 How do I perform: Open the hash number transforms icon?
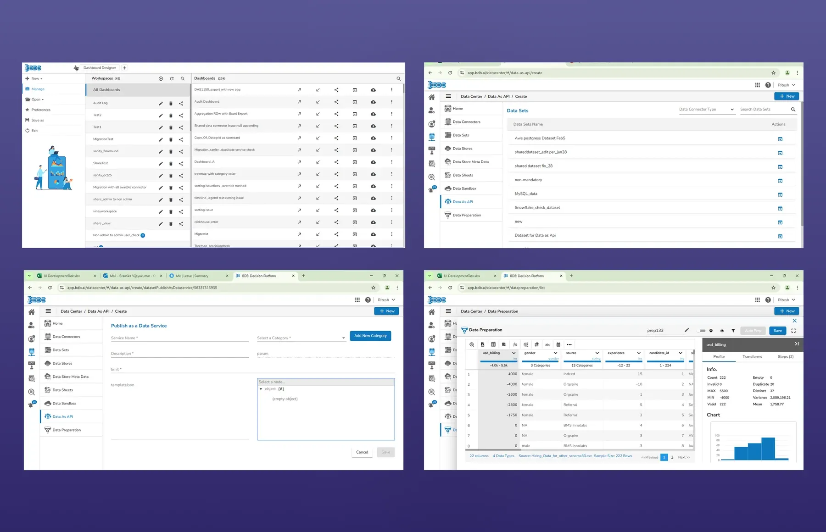coord(536,344)
